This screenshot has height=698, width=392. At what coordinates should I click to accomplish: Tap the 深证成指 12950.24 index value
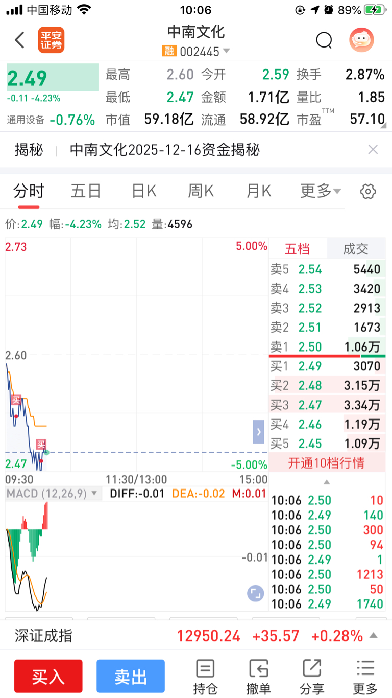[x=209, y=636]
